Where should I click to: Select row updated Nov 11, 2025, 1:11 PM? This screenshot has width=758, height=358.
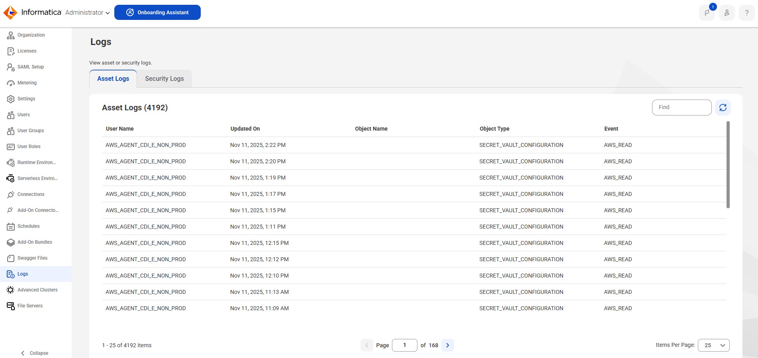[x=414, y=227]
